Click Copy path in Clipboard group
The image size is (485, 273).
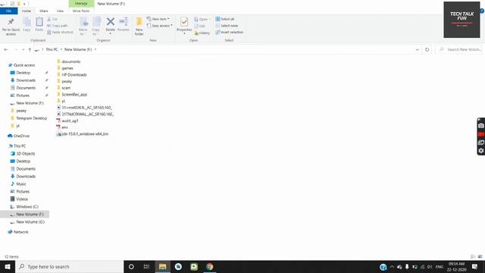point(58,26)
